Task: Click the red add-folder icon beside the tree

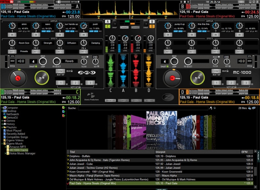Action: 63,115
